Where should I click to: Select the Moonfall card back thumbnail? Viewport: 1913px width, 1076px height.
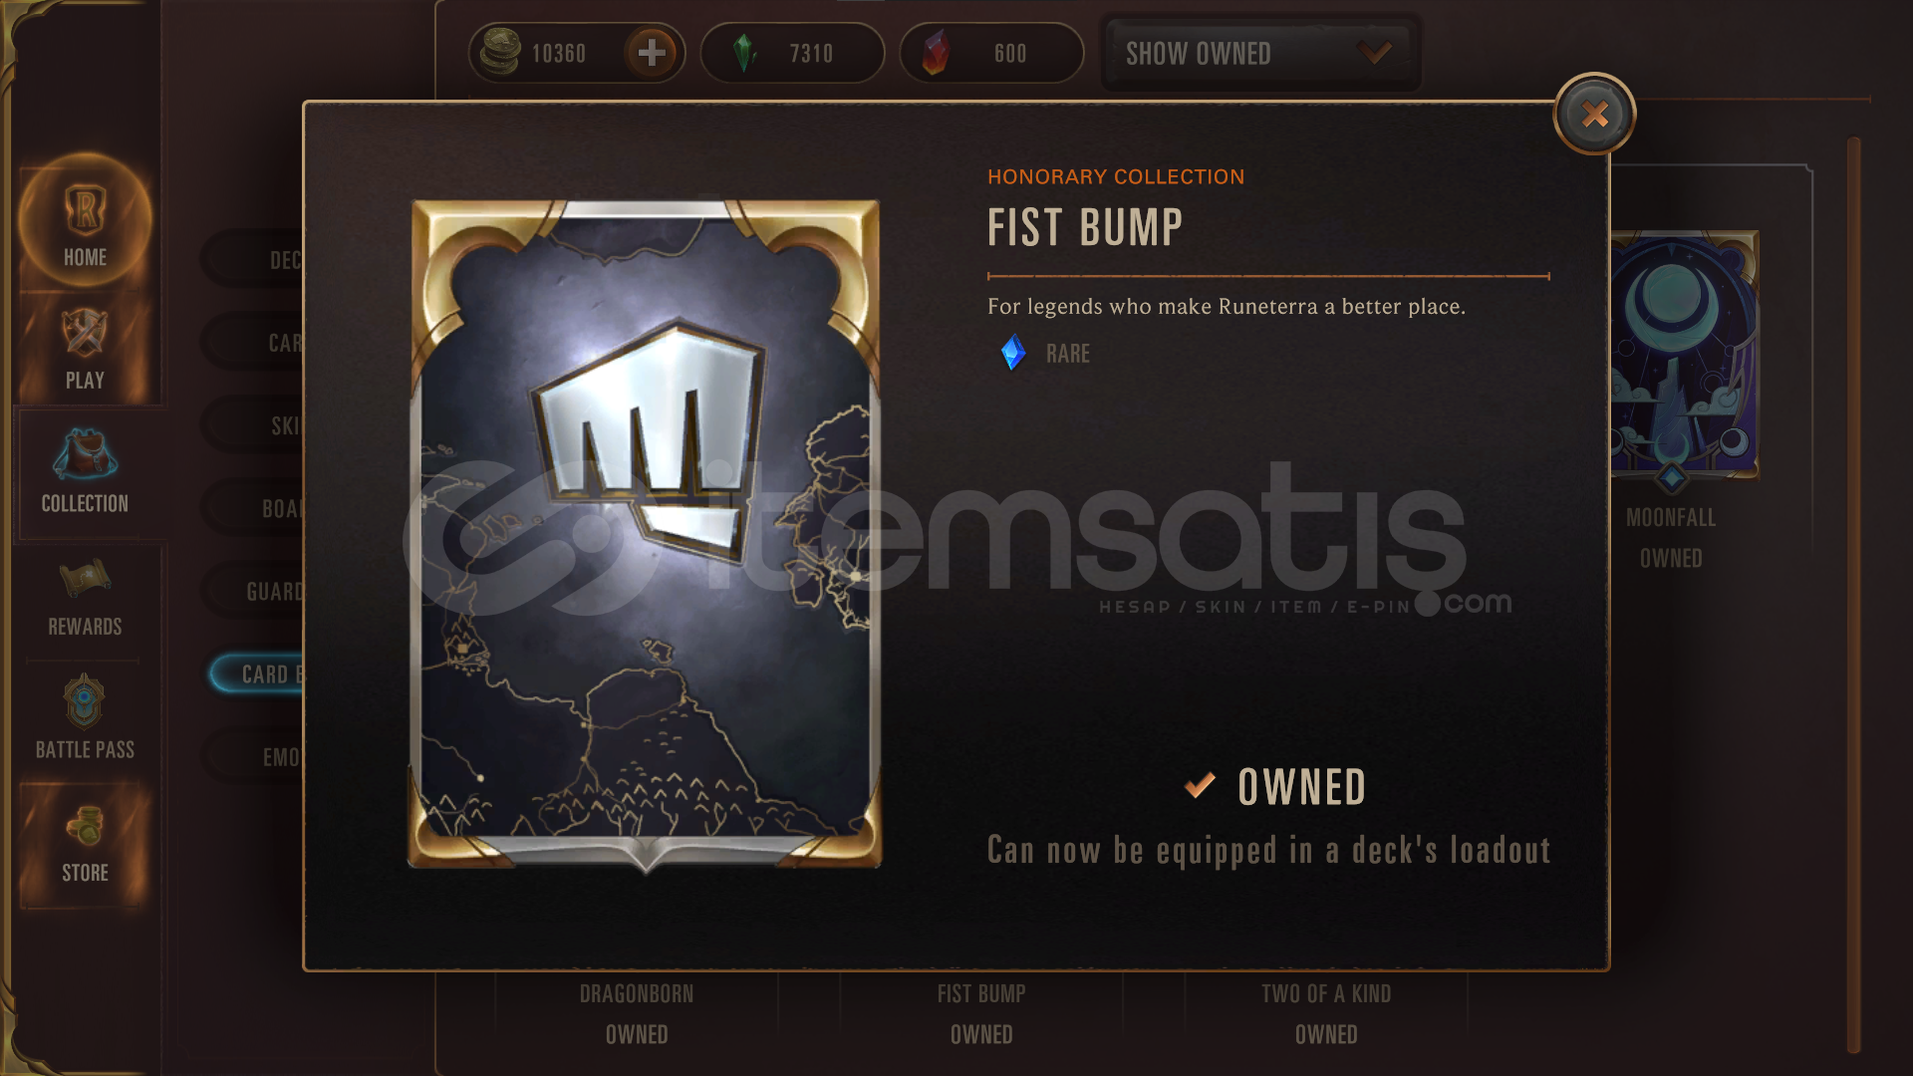pos(1685,354)
